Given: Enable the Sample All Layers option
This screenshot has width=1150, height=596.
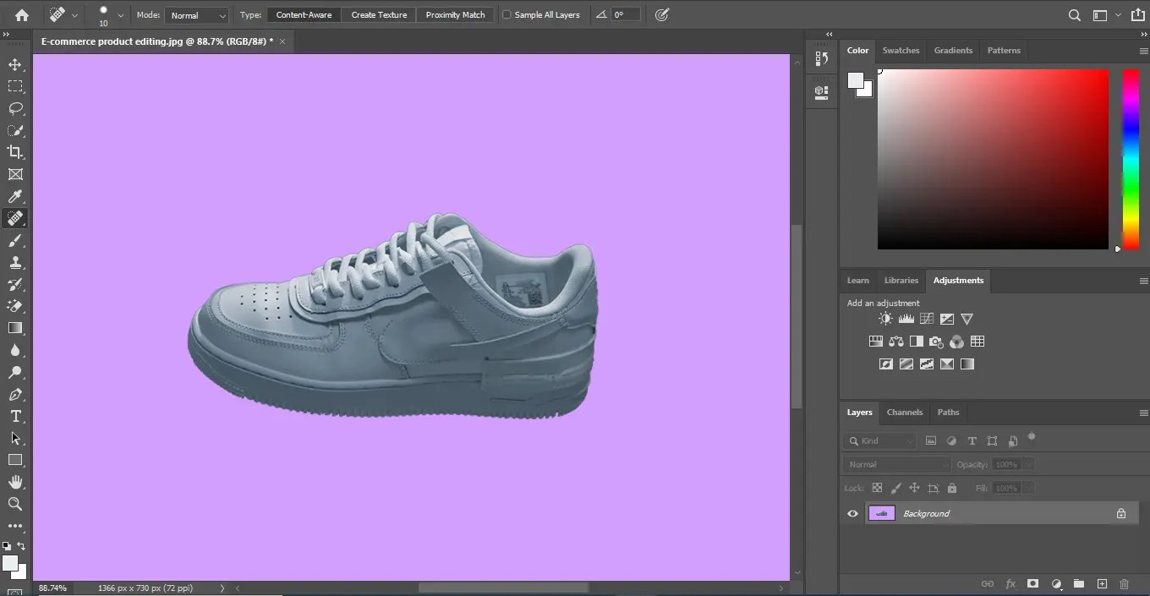Looking at the screenshot, I should click(506, 14).
